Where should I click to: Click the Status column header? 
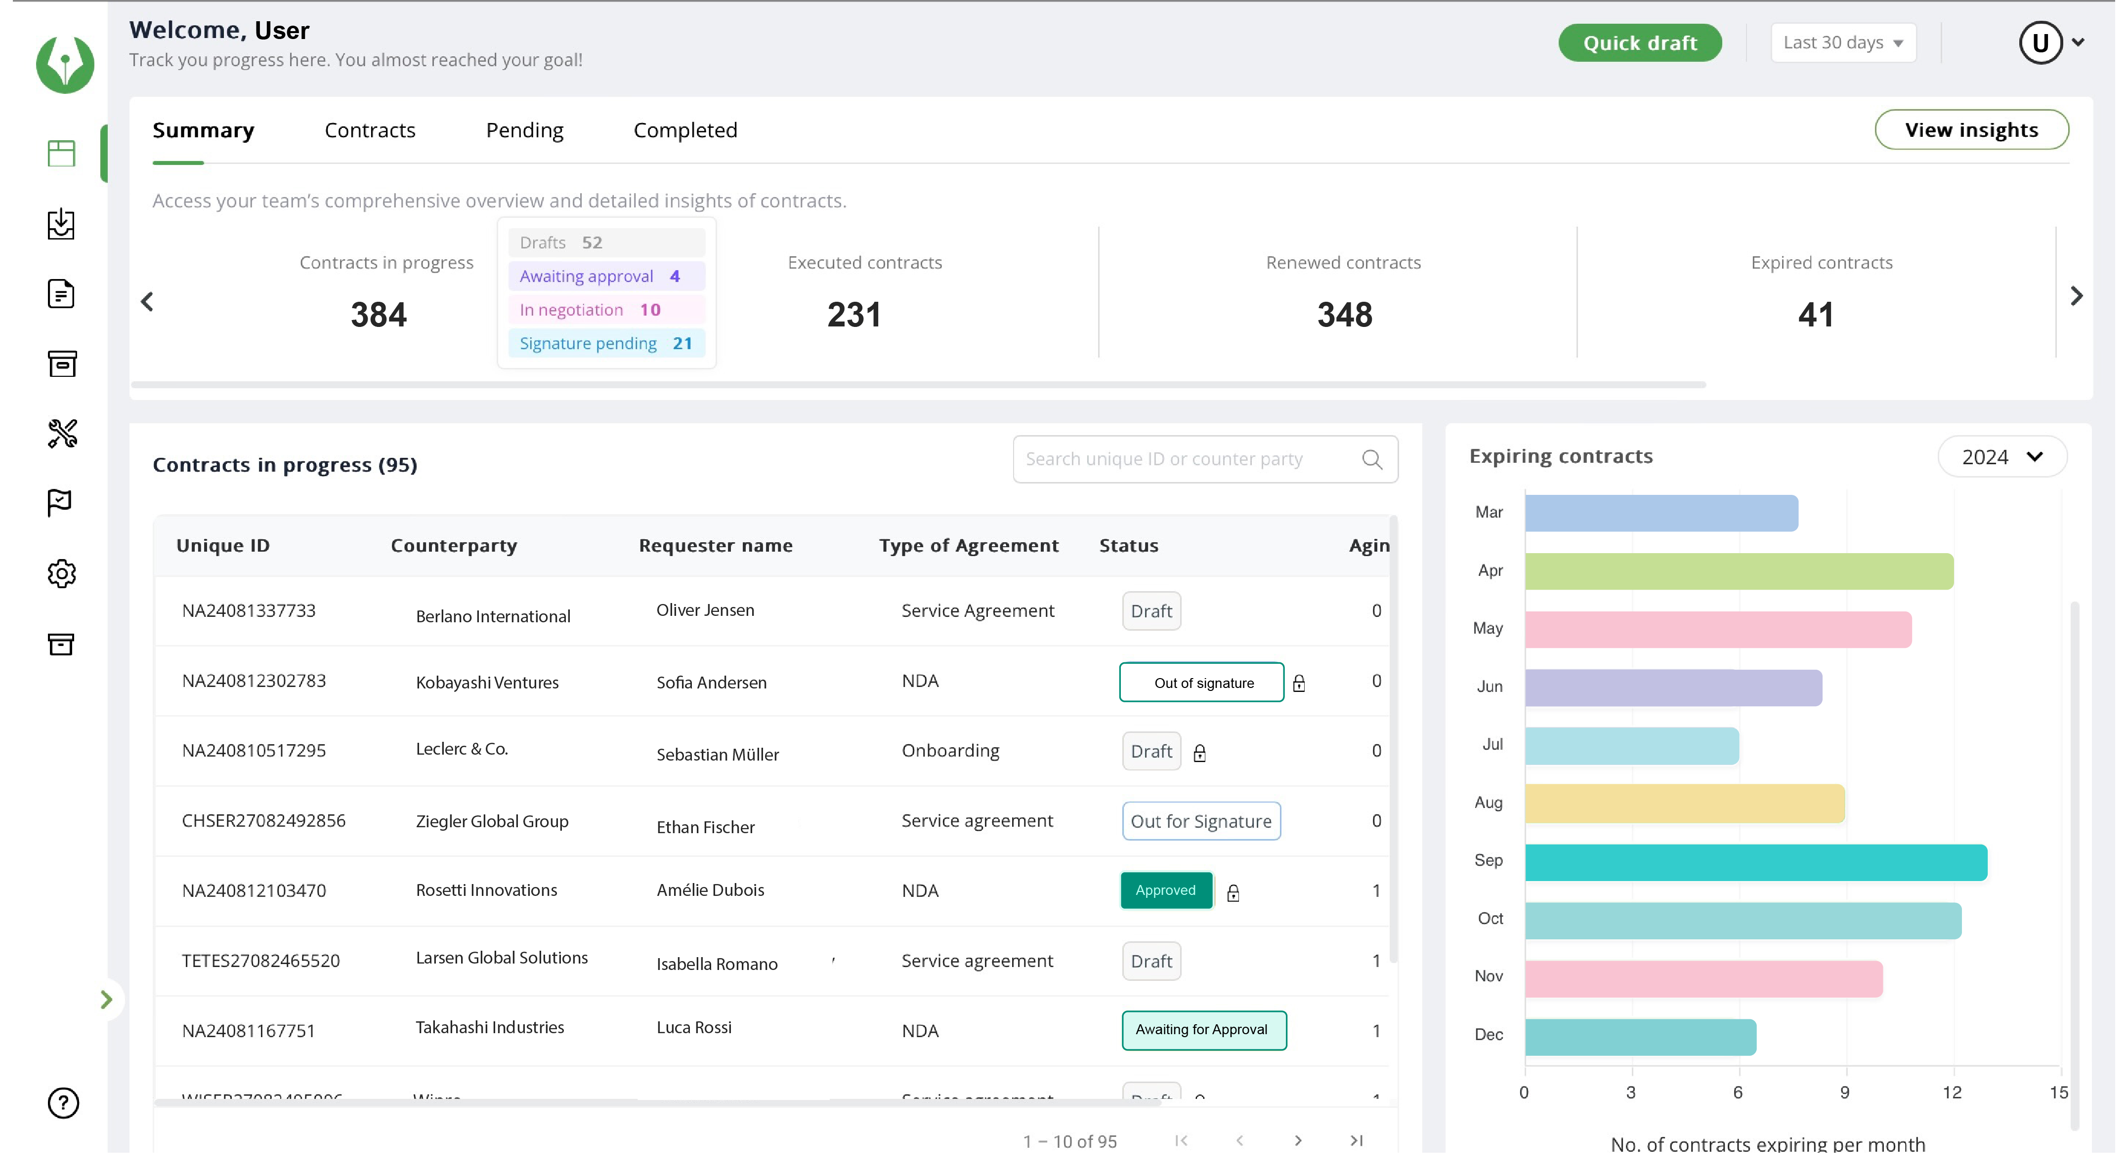pos(1128,546)
